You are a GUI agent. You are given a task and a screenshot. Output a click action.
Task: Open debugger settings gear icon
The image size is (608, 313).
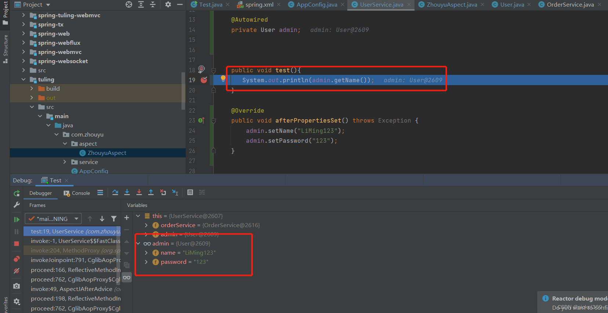coord(17,301)
